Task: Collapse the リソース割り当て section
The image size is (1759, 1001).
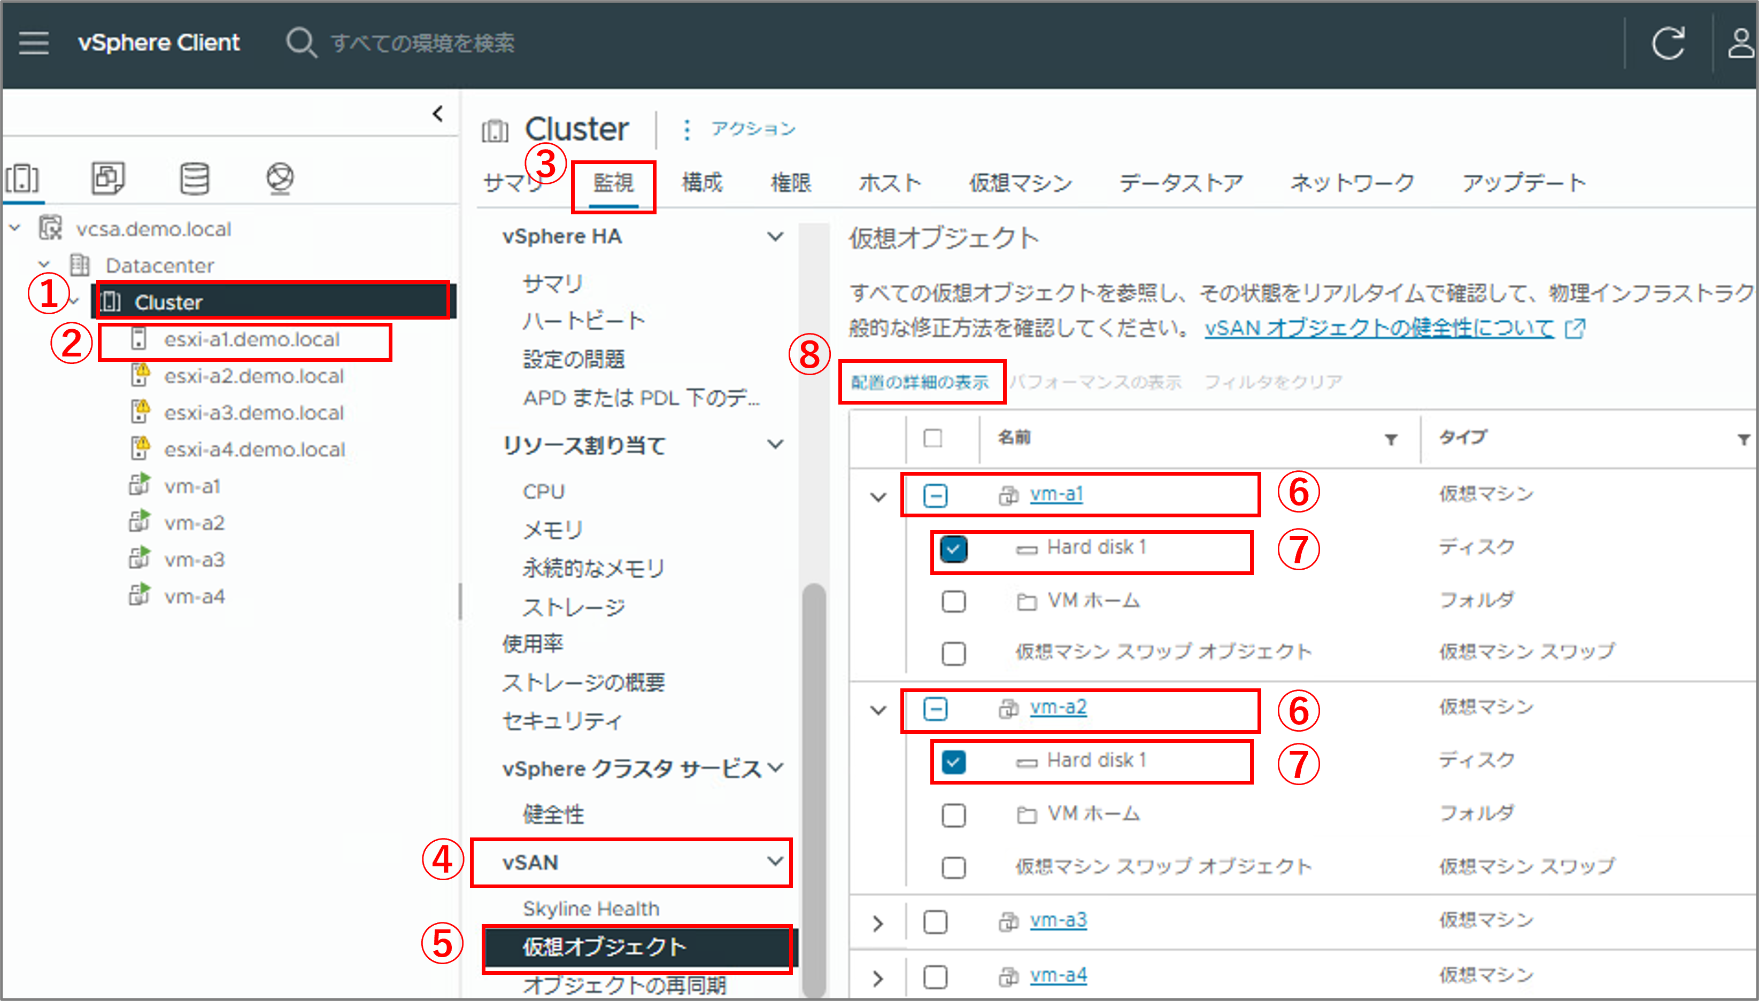Action: [x=775, y=444]
